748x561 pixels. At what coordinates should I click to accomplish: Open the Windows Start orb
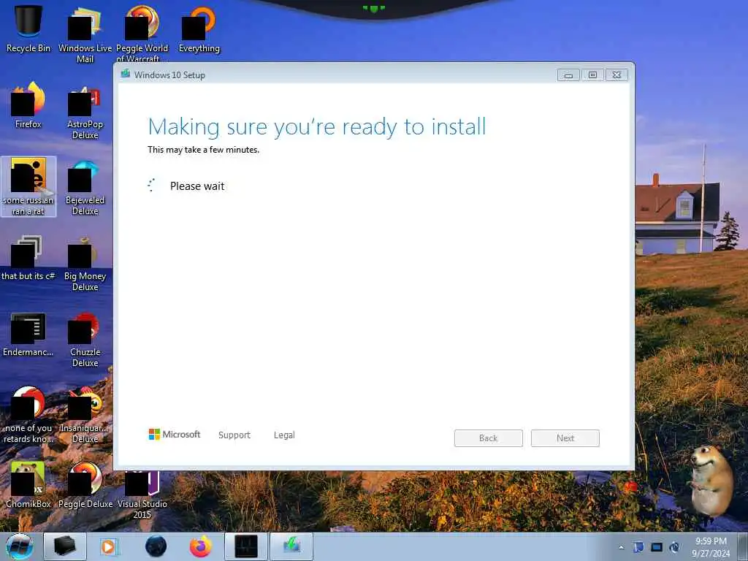(x=19, y=546)
